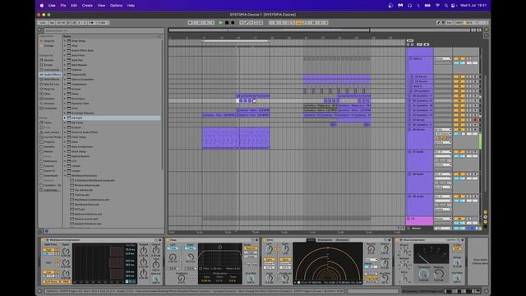Collapse the Multiband Dynamics folder
The width and height of the screenshot is (526, 296).
point(65,175)
